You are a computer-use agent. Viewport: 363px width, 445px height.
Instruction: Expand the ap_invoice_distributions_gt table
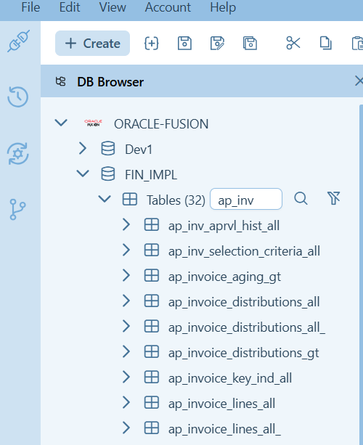pos(126,352)
